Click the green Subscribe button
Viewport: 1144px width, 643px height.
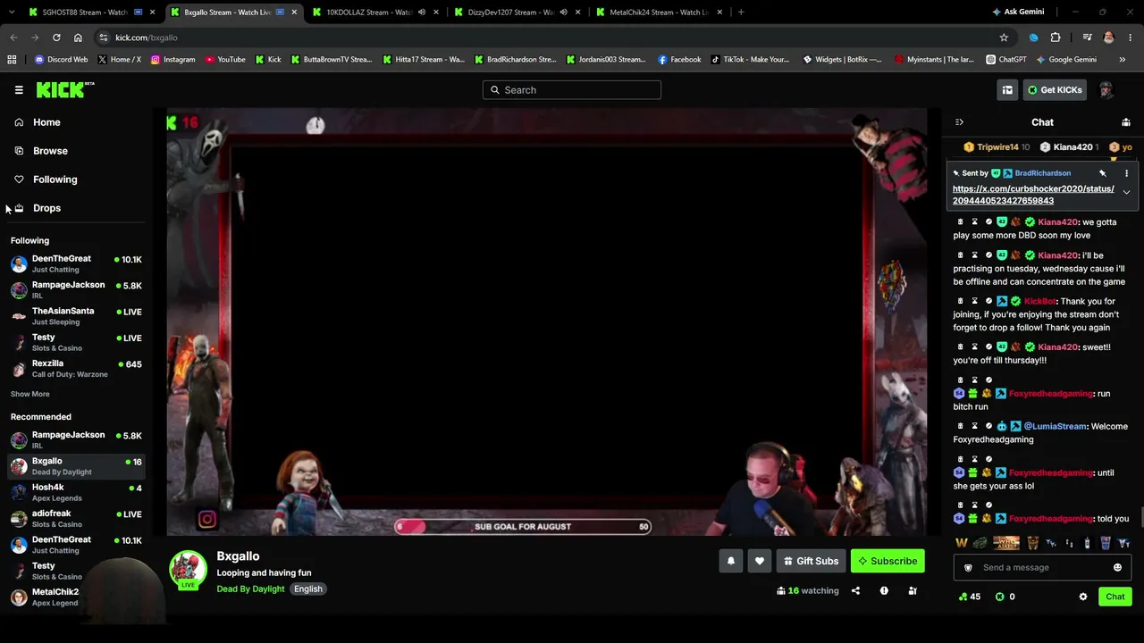pyautogui.click(x=887, y=561)
